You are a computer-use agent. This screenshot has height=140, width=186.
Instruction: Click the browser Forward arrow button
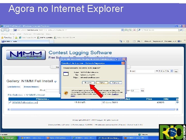(x=7, y=30)
